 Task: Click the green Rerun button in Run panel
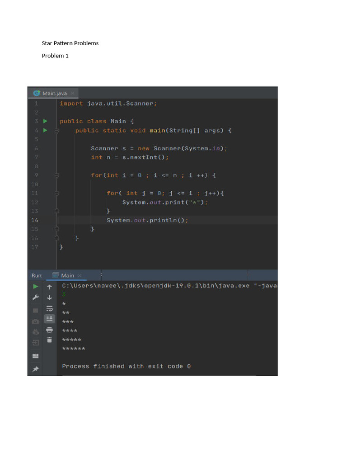(x=35, y=286)
